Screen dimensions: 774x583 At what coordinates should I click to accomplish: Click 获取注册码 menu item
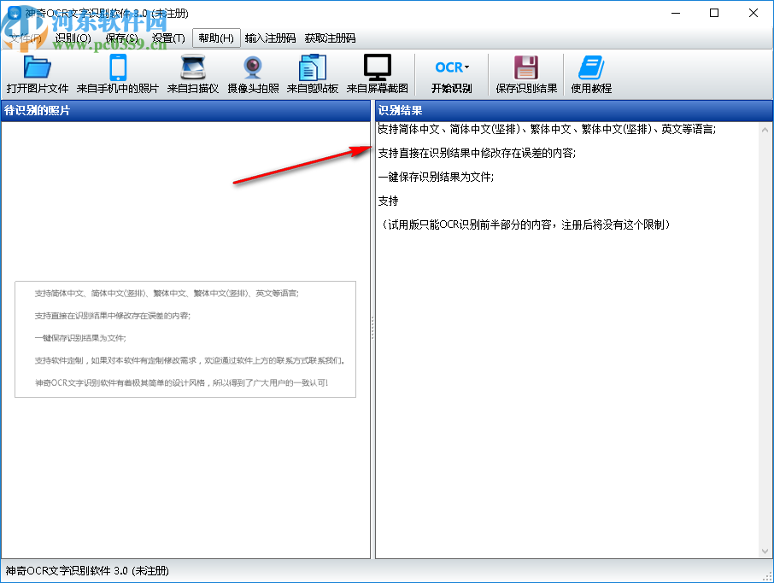tap(330, 38)
